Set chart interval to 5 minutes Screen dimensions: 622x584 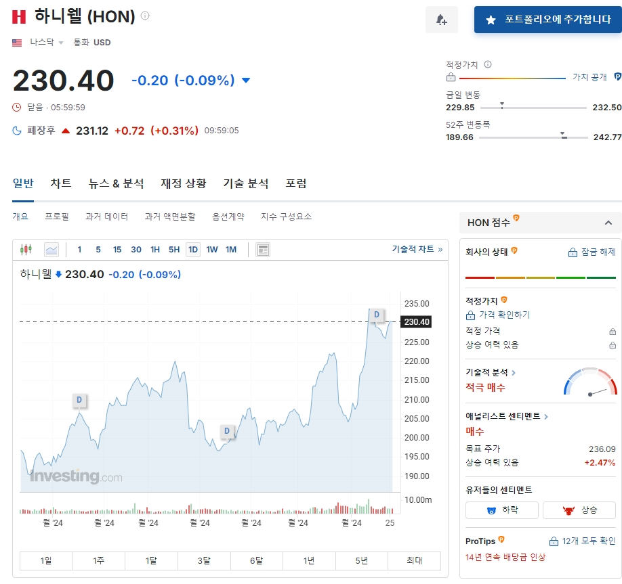pos(98,250)
